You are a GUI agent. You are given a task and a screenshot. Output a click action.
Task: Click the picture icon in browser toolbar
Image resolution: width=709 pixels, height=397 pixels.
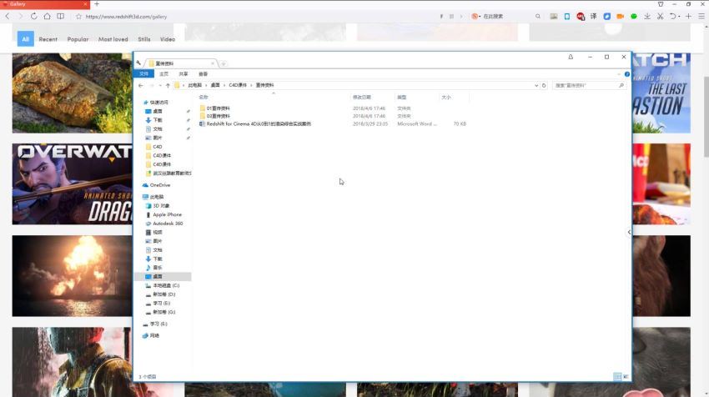pyautogui.click(x=554, y=17)
